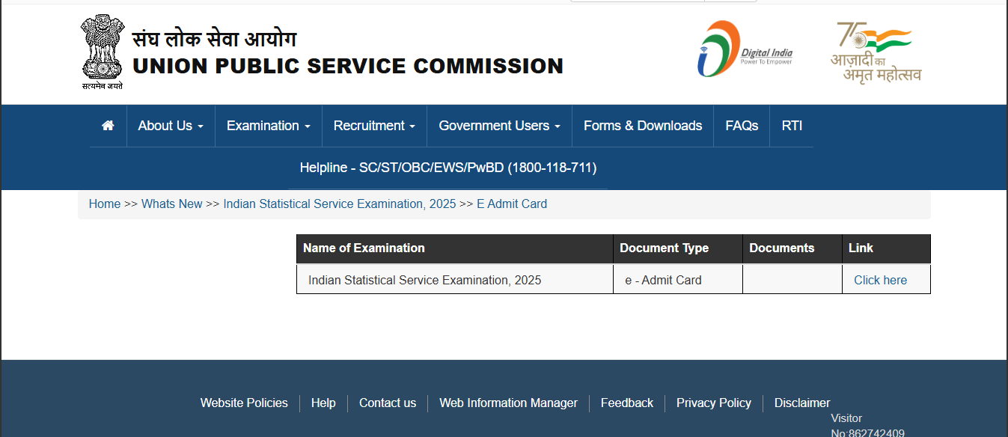Select the RTI menu item
Viewport: 1008px width, 437px height.
(792, 126)
